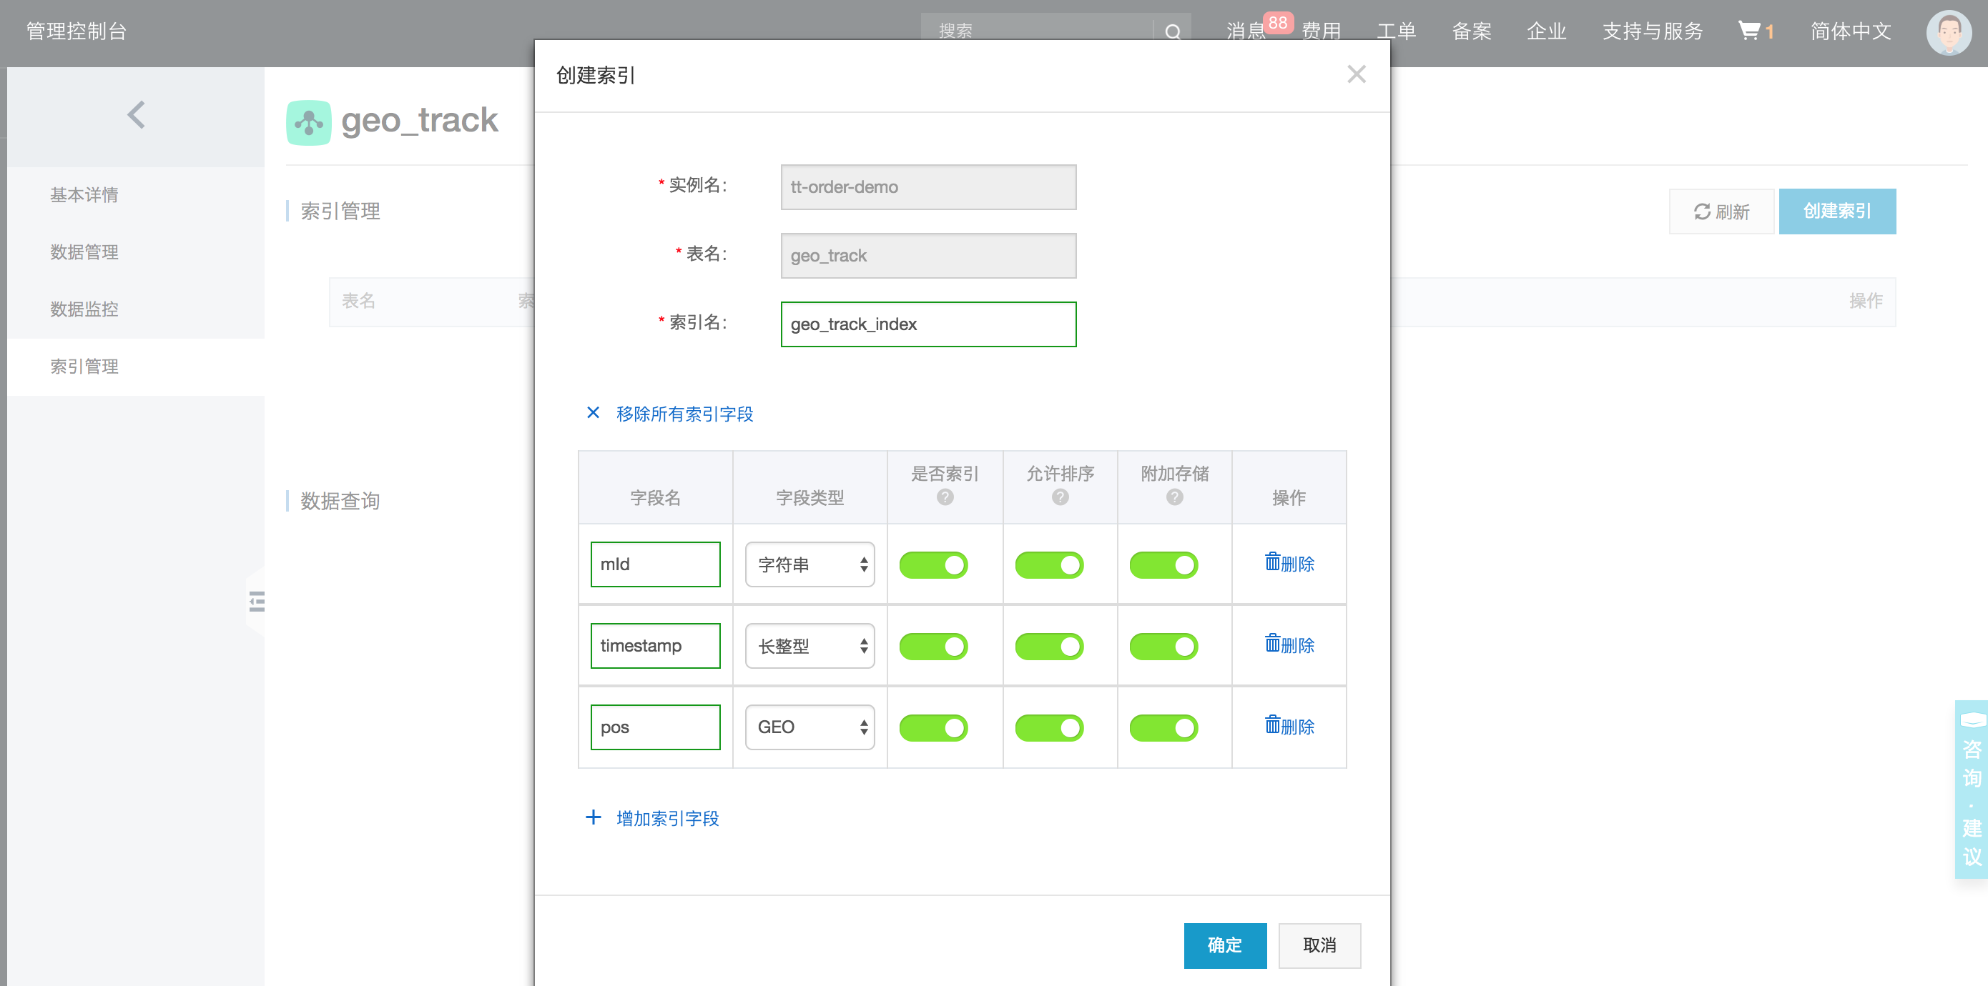Toggle 附加存储 for mId

pos(1163,565)
